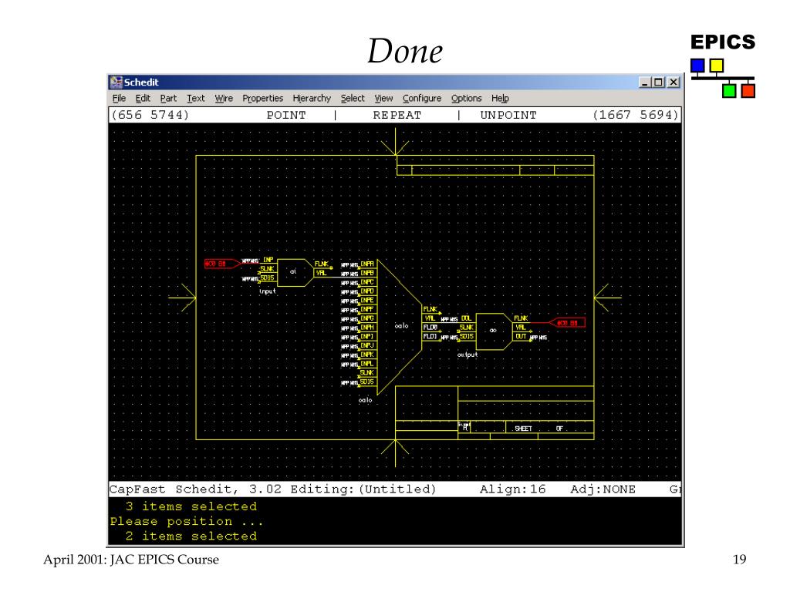This screenshot has height=592, width=790.
Task: Click the 'CapFast Schedit, 3.02' status text
Action: pyautogui.click(x=195, y=489)
